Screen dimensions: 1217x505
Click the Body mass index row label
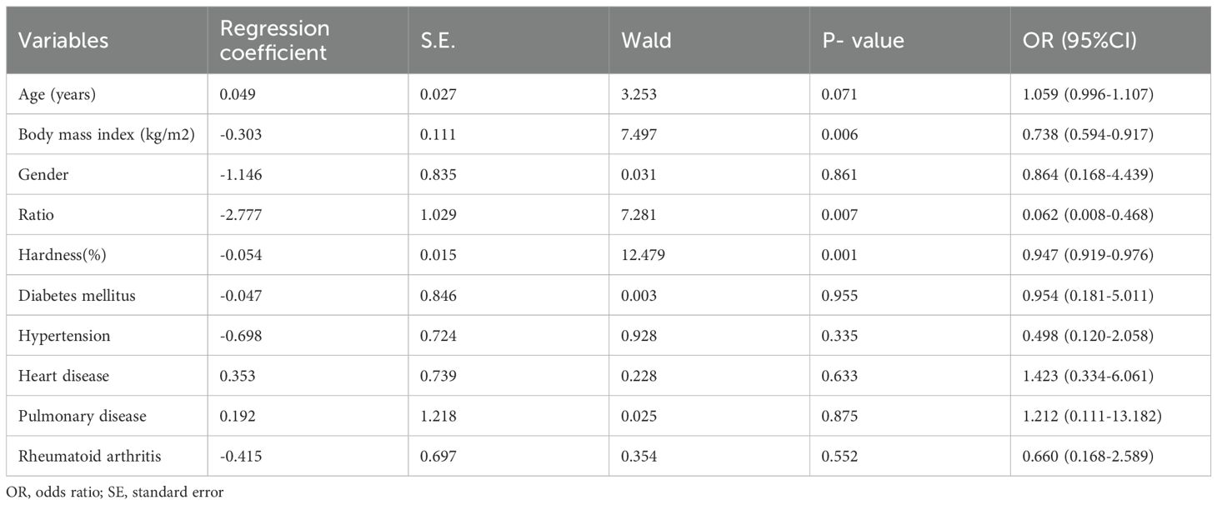pos(107,135)
